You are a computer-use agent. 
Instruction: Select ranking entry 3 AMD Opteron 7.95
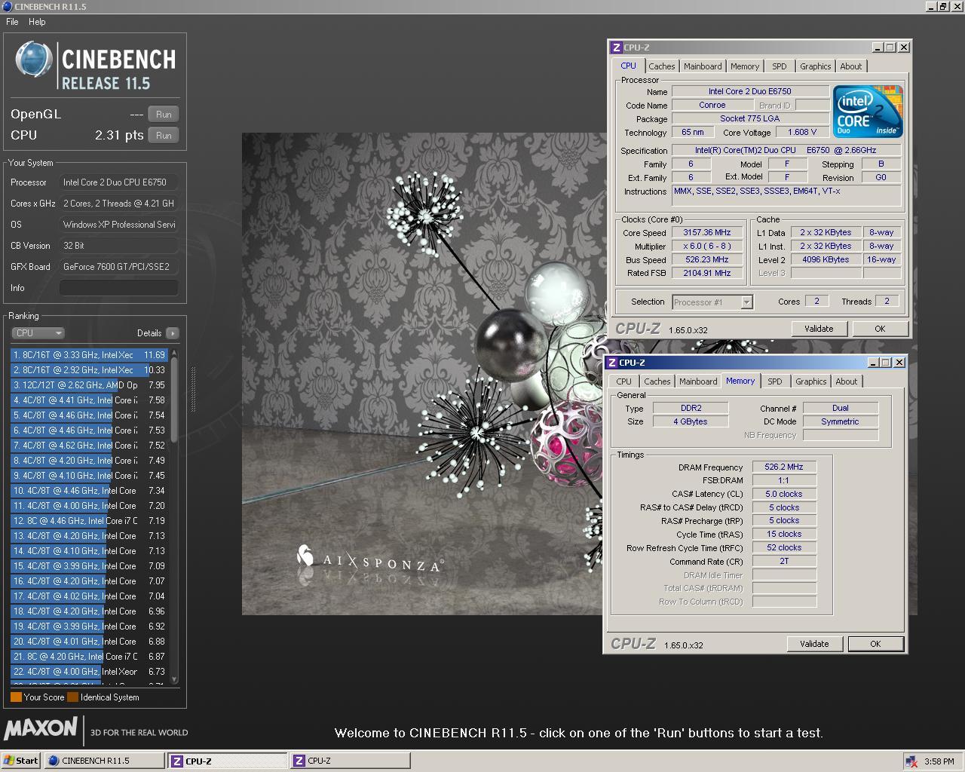click(x=90, y=384)
